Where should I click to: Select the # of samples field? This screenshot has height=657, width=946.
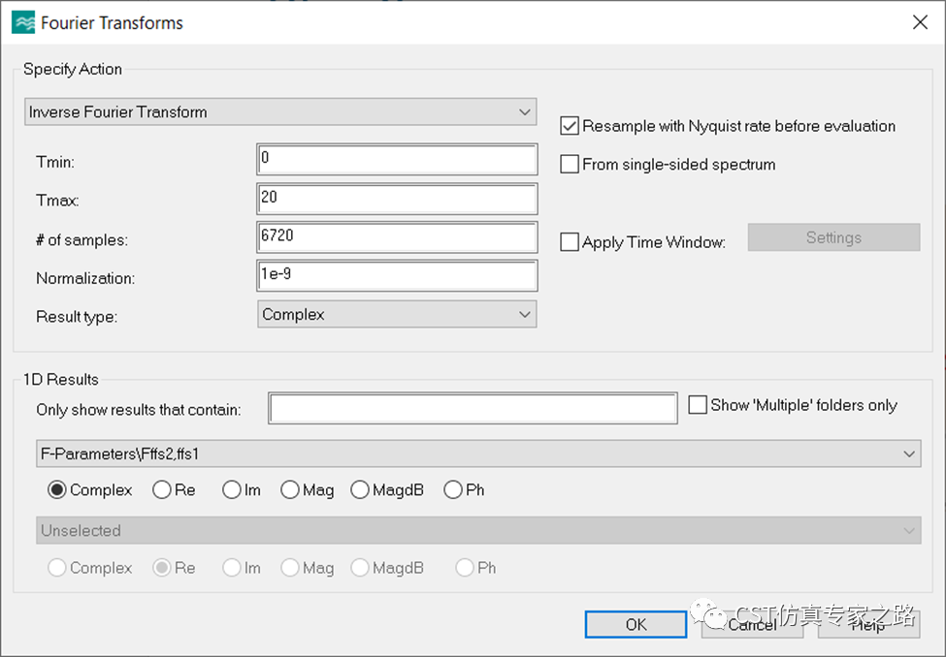397,237
